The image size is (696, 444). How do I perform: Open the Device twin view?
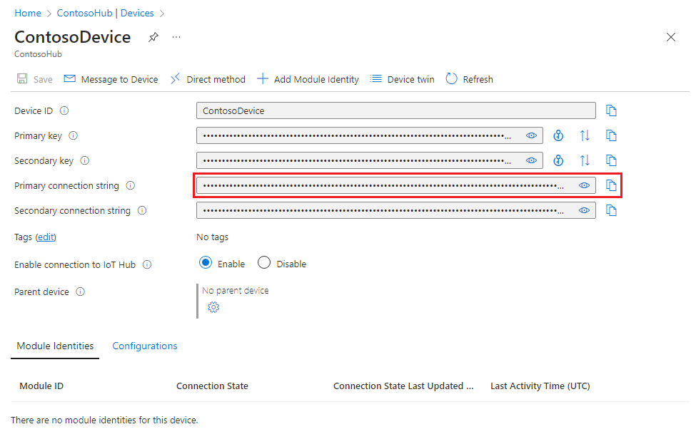pyautogui.click(x=402, y=79)
